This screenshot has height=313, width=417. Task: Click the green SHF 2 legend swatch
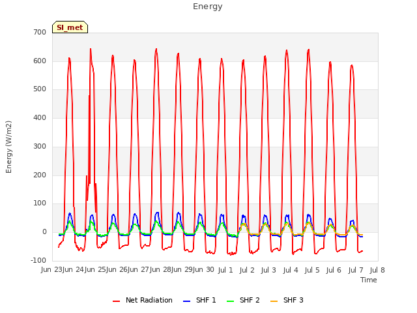pyautogui.click(x=230, y=301)
